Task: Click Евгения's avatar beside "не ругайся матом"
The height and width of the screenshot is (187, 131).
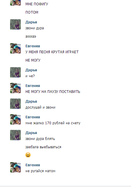Action: tap(15, 167)
